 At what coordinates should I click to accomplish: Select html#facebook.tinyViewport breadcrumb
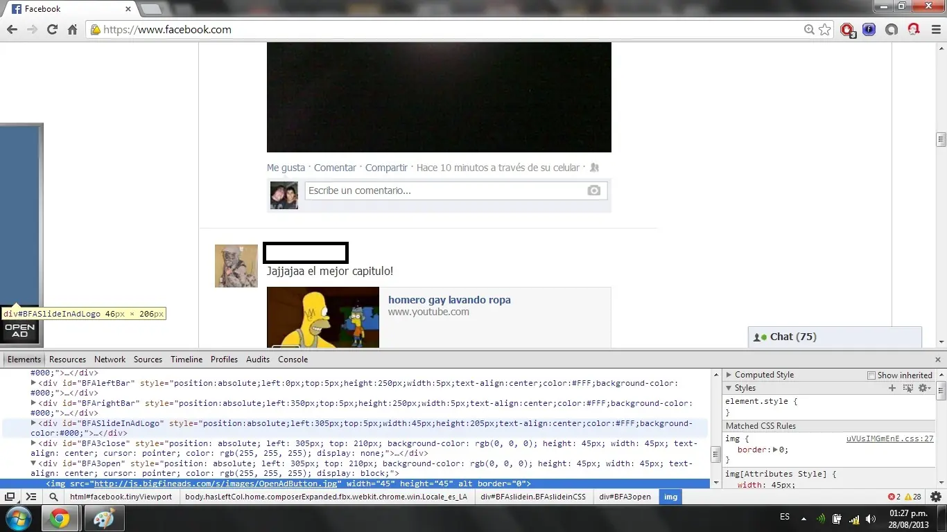[121, 497]
